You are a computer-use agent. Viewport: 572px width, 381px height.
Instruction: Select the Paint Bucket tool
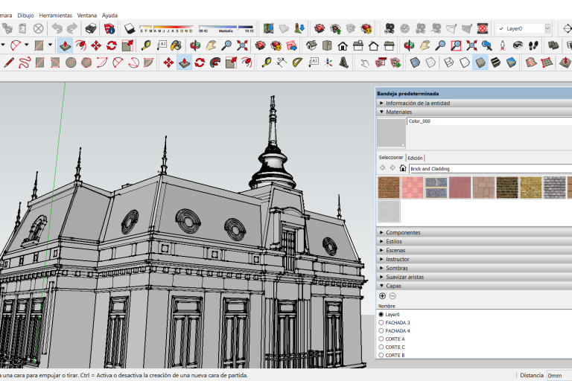point(177,45)
